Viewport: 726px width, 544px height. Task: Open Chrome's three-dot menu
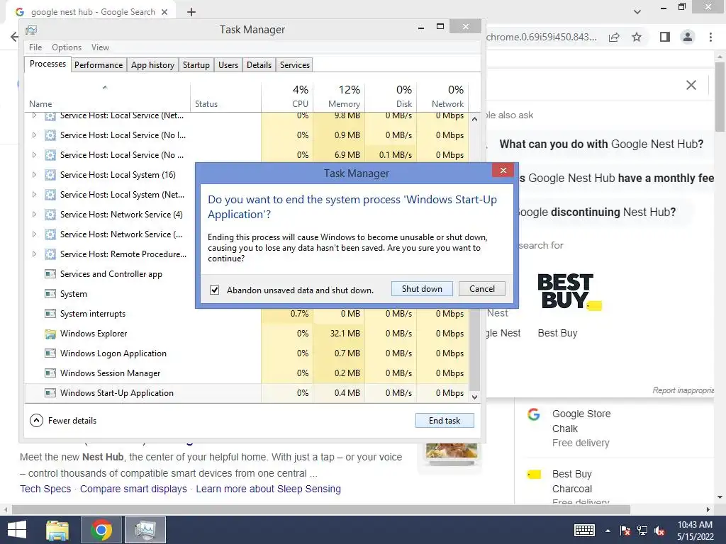[710, 37]
